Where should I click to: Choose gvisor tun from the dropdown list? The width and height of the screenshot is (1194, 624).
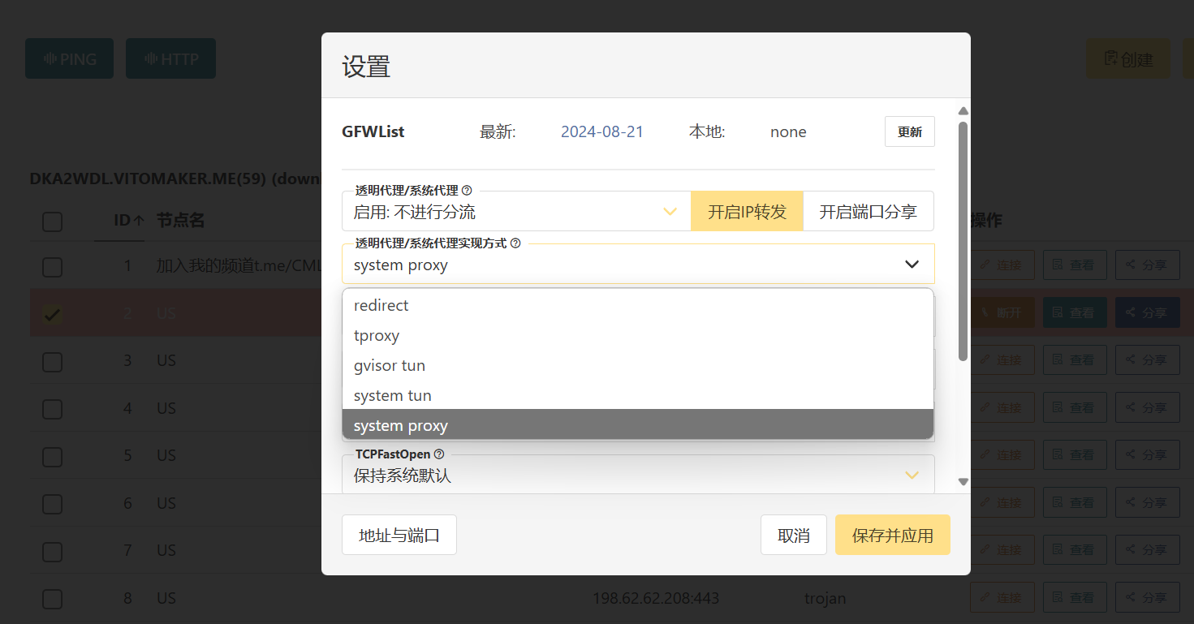(638, 365)
